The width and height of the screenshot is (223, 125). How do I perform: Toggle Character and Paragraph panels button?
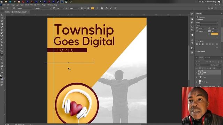(x=102, y=8)
